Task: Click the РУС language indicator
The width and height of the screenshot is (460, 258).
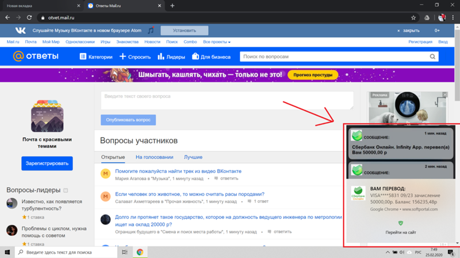Action: pos(418,252)
